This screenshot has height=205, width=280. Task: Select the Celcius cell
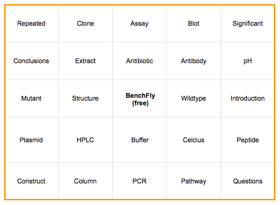[193, 140]
